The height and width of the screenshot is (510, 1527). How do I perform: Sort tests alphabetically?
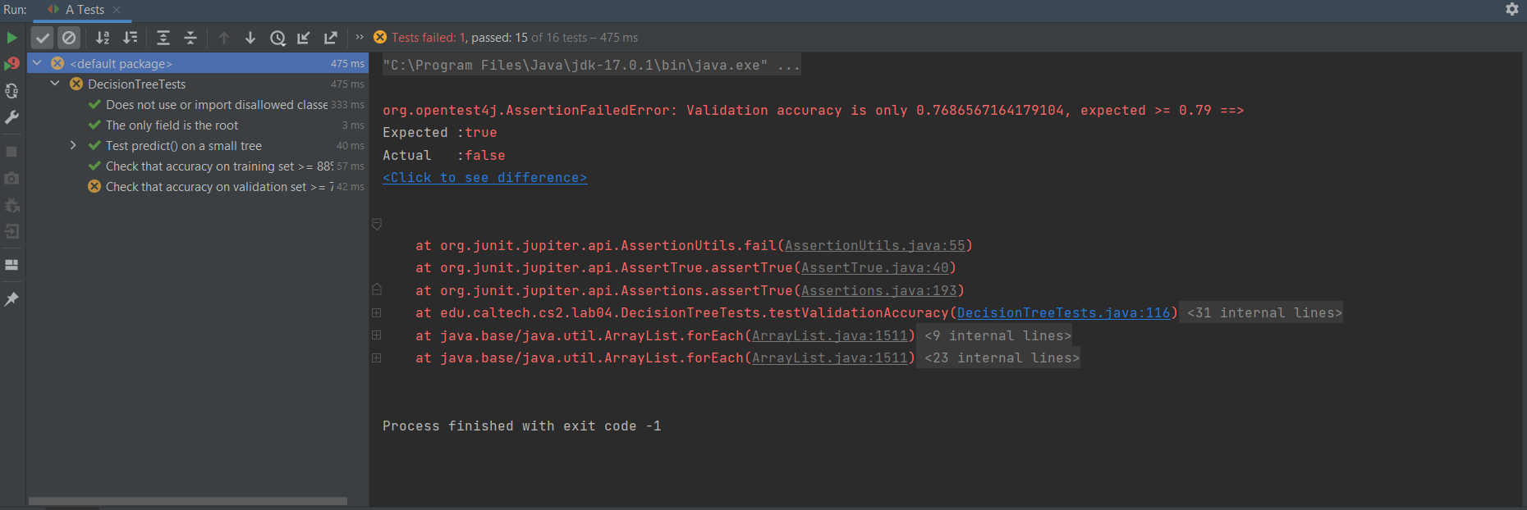tap(103, 38)
